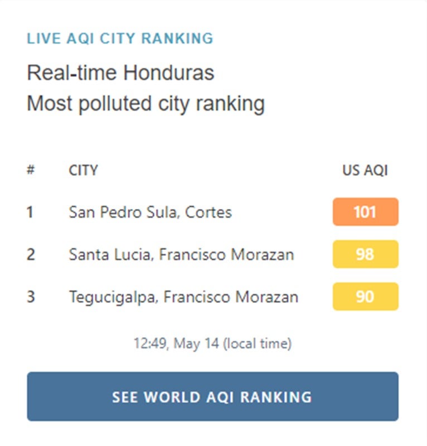Click the Real-time word in the title
427x446 pixels.
pos(72,73)
